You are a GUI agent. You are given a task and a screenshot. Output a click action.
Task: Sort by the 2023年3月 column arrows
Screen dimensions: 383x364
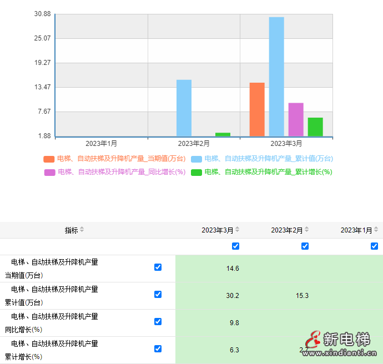coord(238,230)
